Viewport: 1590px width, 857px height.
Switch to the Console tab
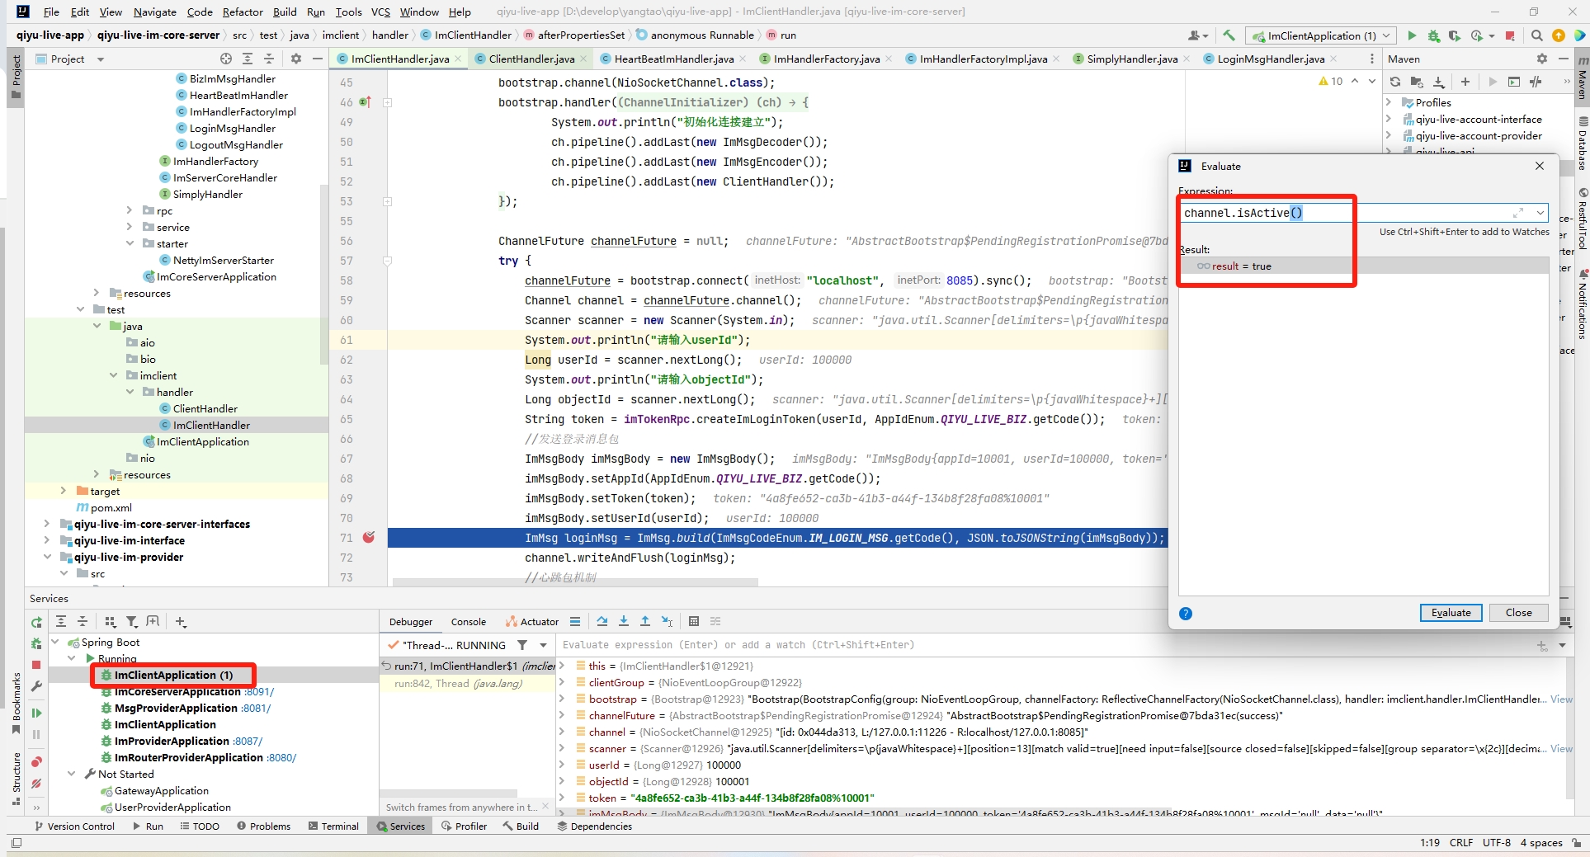pos(468,622)
